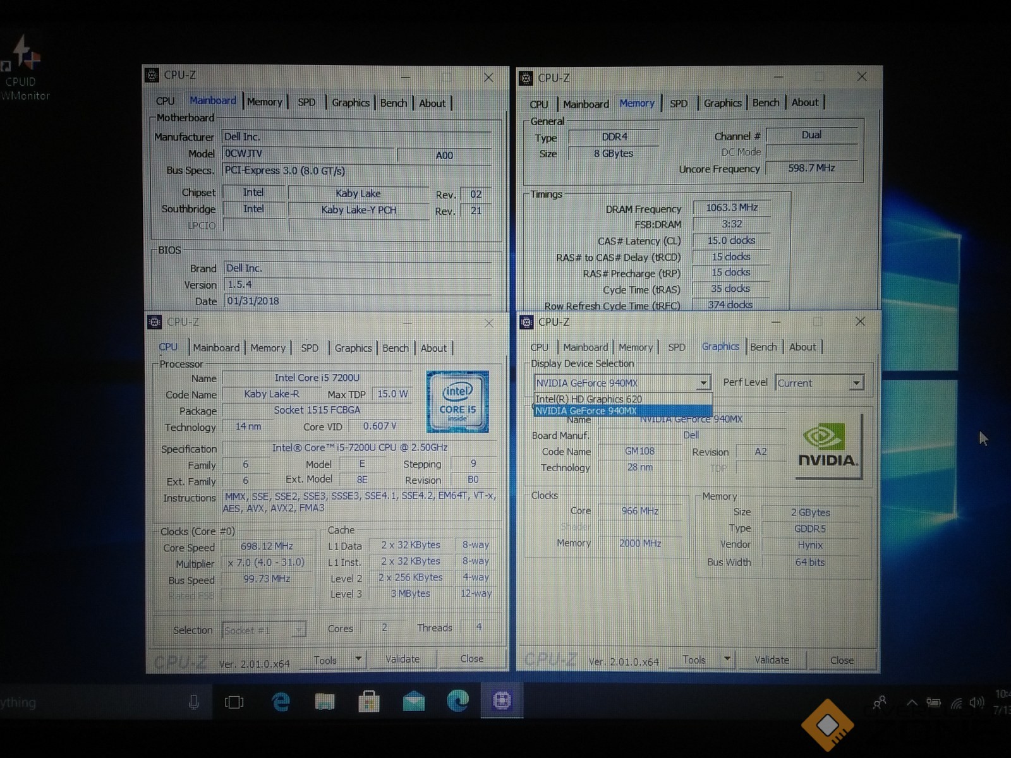Screen dimensions: 1011x758
Task: Choose Intel(R) HD Graphics 620 from list
Action: point(622,399)
